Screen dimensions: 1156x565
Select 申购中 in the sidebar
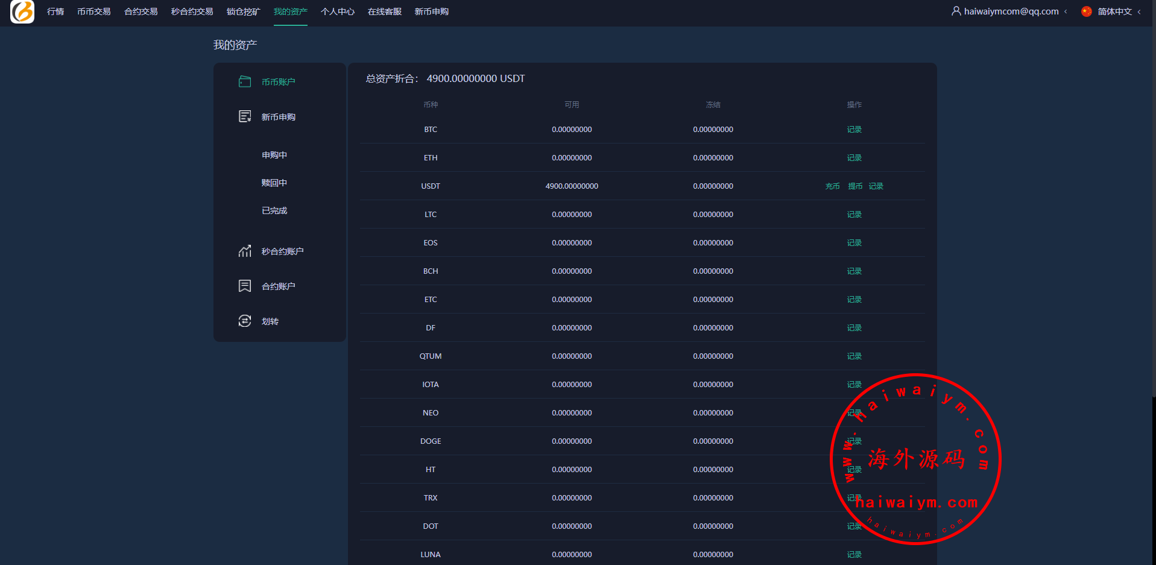point(274,155)
